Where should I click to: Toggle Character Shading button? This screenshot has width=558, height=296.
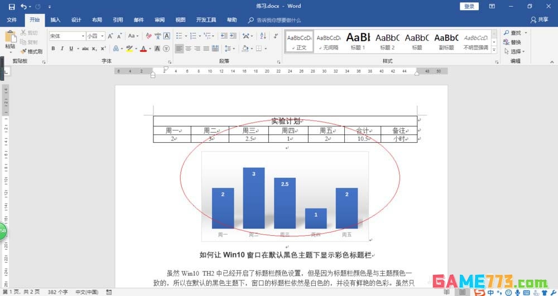(157, 48)
